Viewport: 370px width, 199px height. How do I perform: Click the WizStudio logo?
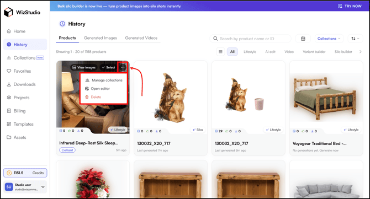click(x=22, y=12)
